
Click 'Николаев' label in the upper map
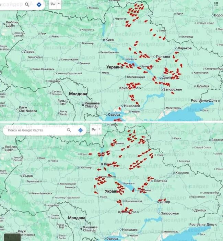pyautogui.click(x=132, y=106)
